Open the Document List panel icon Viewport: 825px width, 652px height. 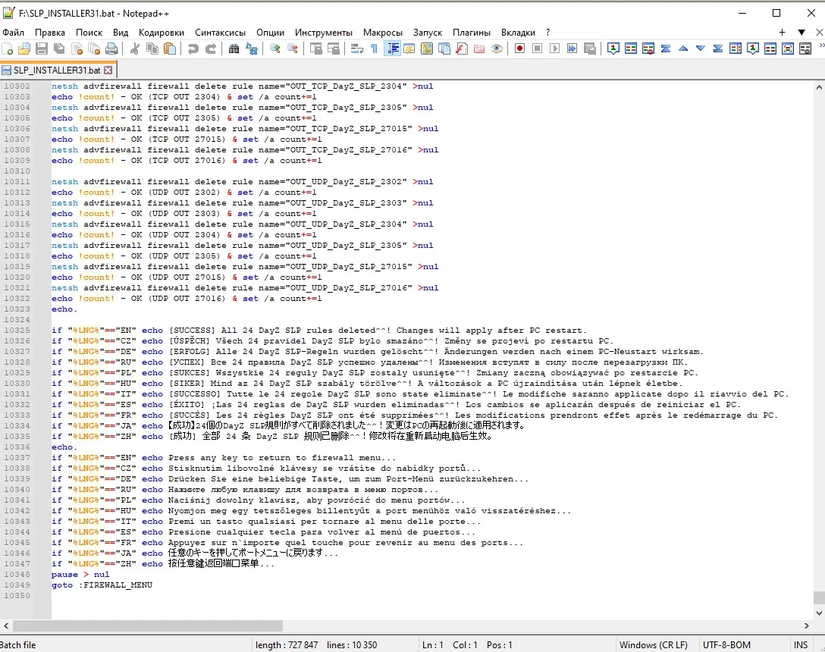point(444,49)
